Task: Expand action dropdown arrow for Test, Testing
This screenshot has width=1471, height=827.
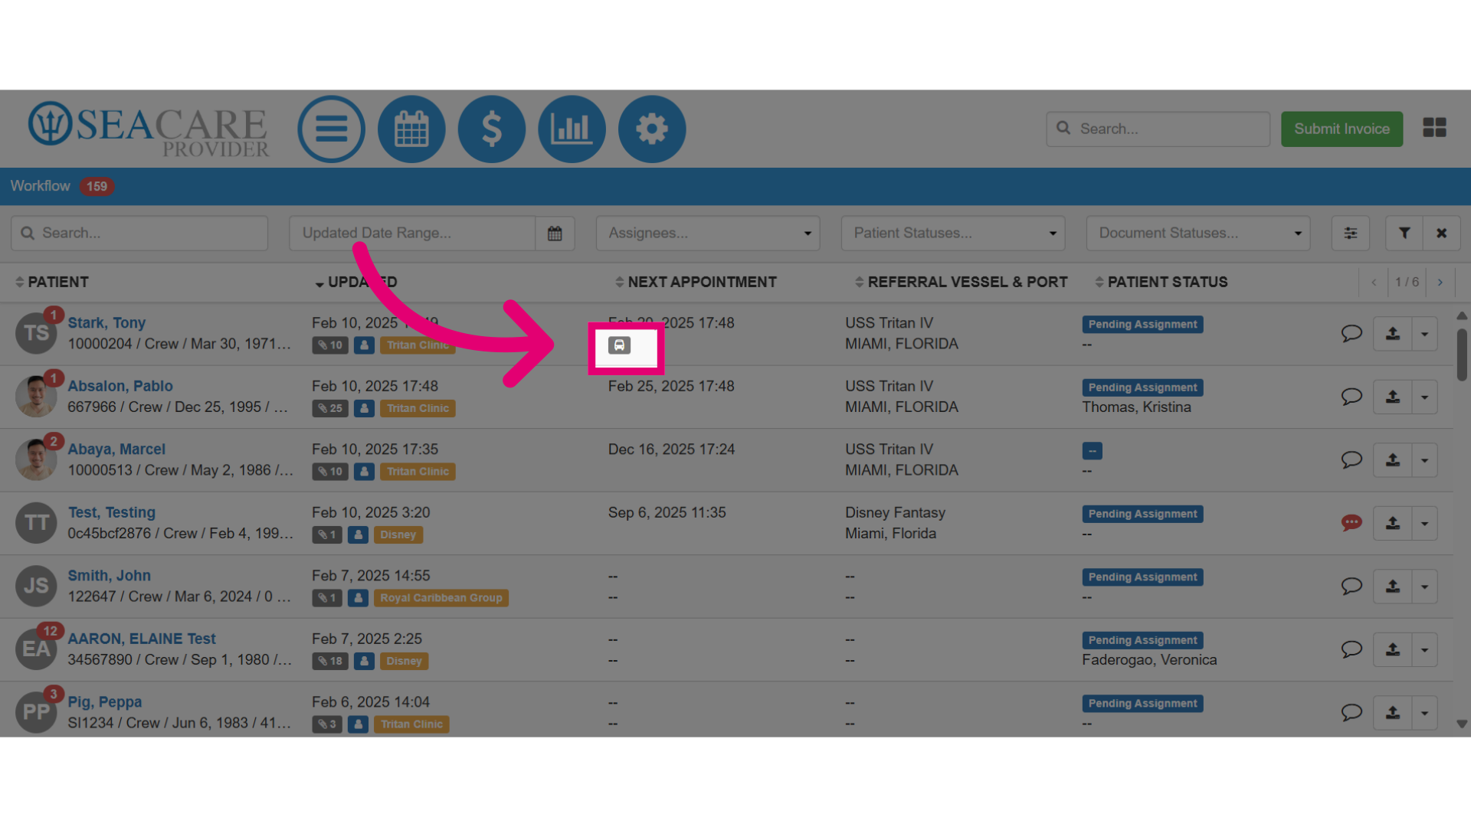Action: 1425,523
